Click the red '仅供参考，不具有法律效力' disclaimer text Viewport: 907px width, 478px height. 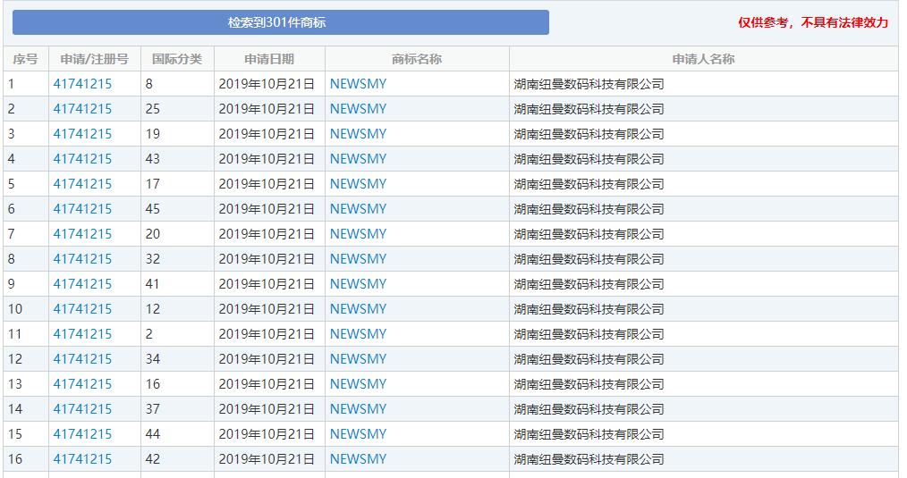[812, 22]
